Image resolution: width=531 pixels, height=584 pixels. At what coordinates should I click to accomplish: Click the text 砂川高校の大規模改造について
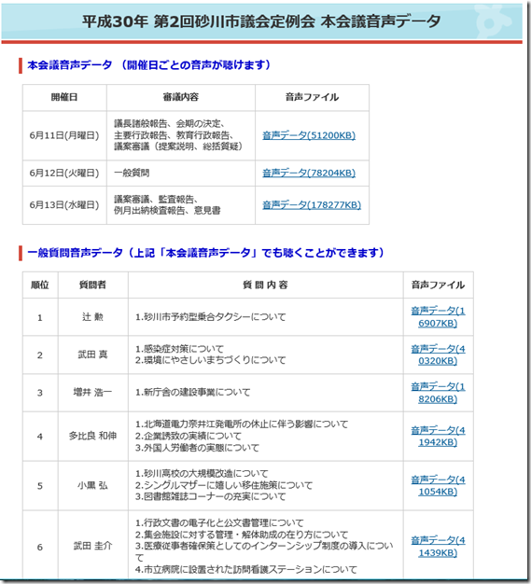[x=206, y=474]
